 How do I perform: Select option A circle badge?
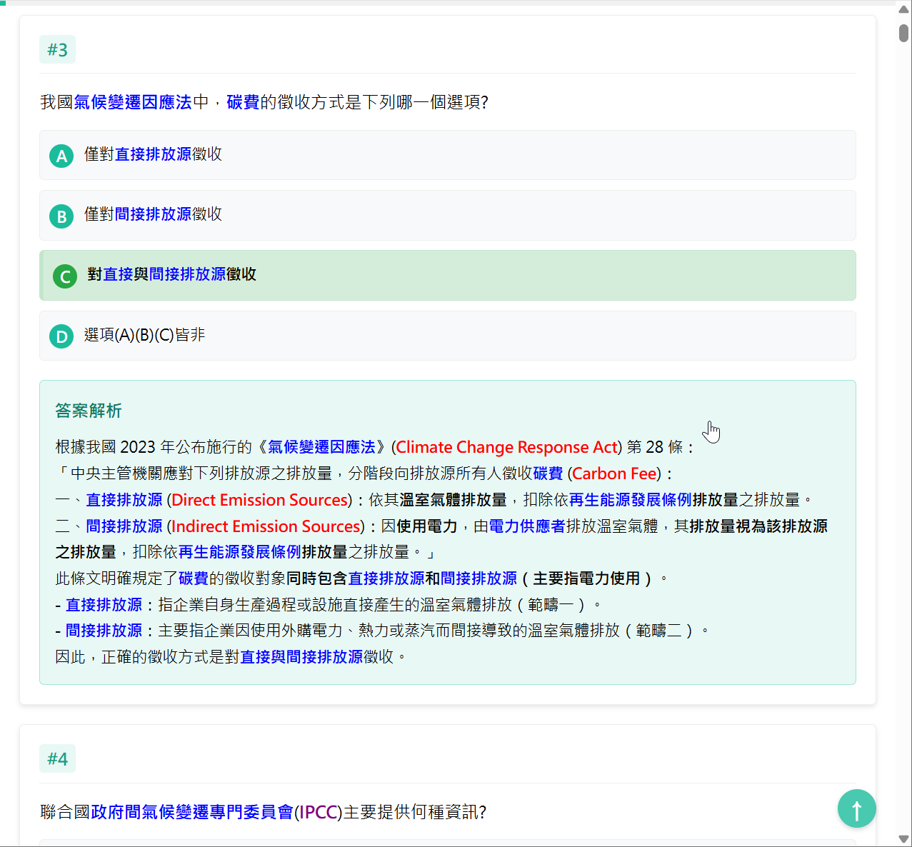(61, 156)
